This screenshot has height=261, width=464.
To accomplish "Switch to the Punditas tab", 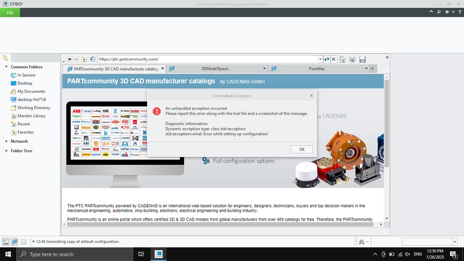I will (317, 69).
